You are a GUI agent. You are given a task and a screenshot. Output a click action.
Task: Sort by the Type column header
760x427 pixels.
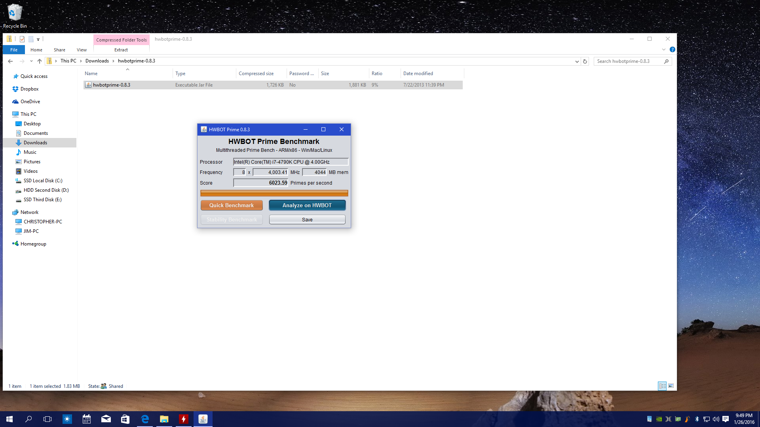click(x=205, y=74)
